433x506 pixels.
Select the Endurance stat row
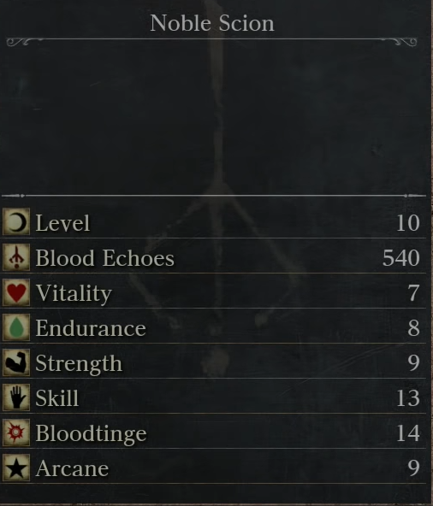click(x=214, y=327)
